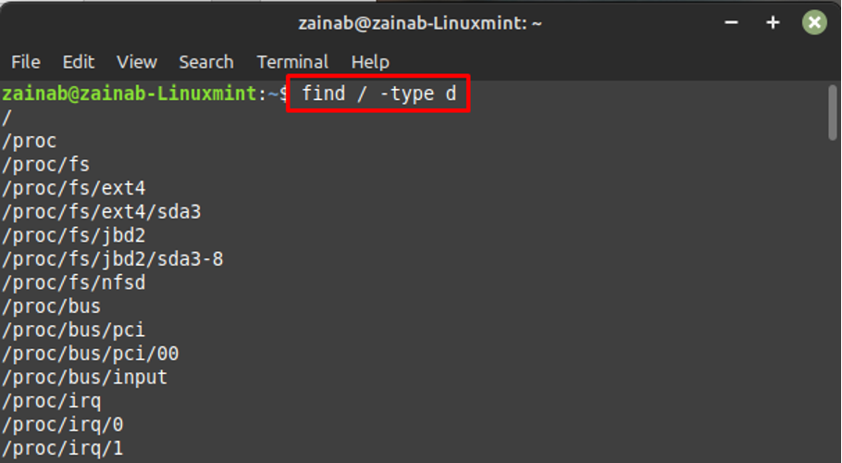842x463 pixels.
Task: Open the Help menu
Action: 370,62
